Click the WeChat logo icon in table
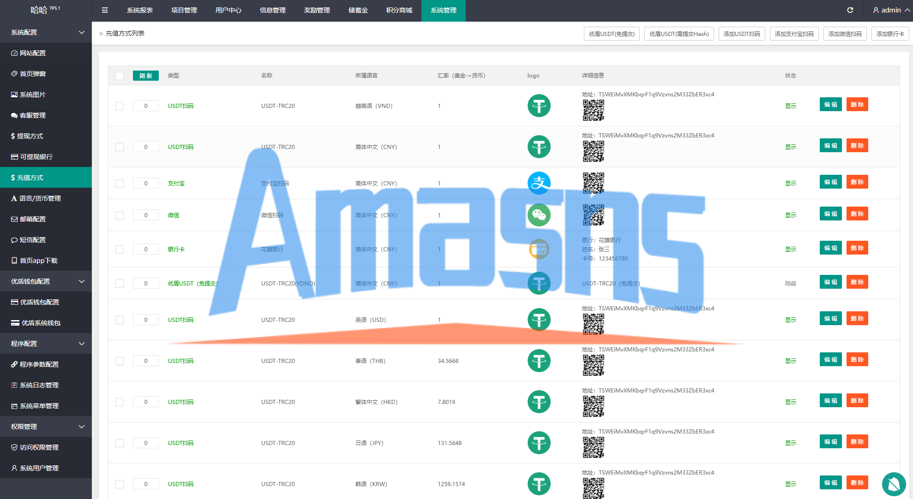913x499 pixels. 539,215
